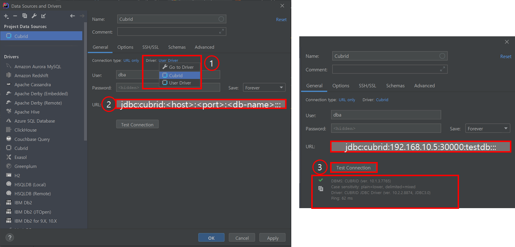Click the 'User Driver' link next to Driver label
This screenshot has width=515, height=247.
point(169,61)
